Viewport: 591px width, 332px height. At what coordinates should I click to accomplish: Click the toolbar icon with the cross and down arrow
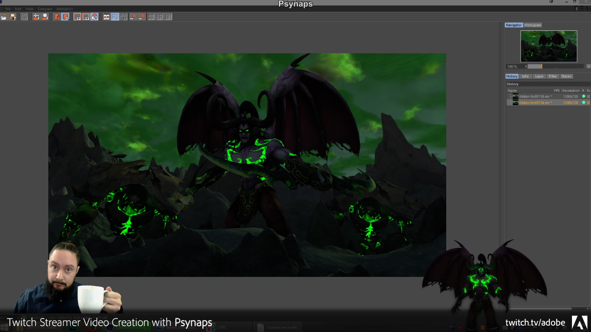[x=36, y=17]
